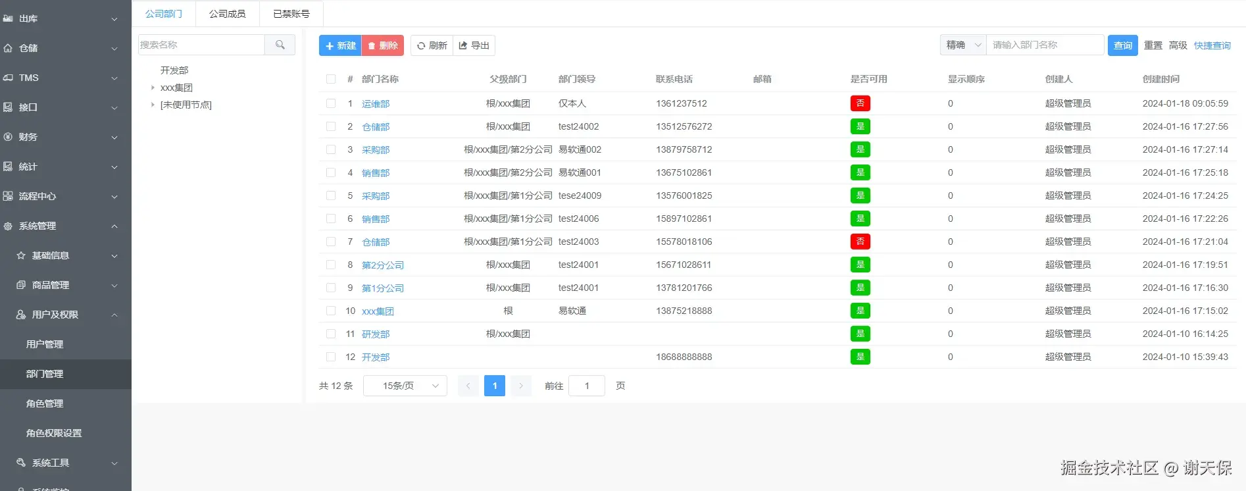The width and height of the screenshot is (1246, 491).
Task: Expand the 出库 sidebar menu chevron
Action: [114, 19]
